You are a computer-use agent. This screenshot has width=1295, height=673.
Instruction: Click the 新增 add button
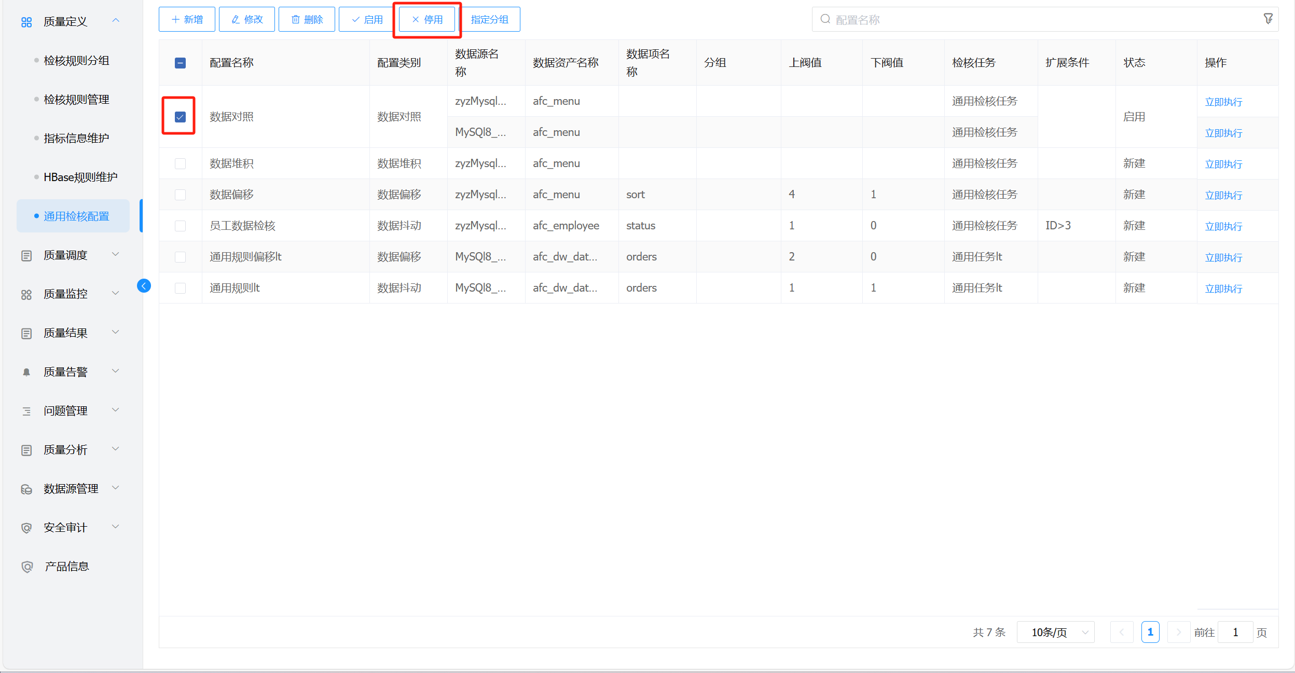[x=187, y=19]
